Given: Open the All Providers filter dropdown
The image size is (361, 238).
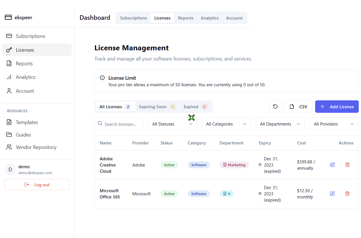Looking at the screenshot, I should [334, 124].
